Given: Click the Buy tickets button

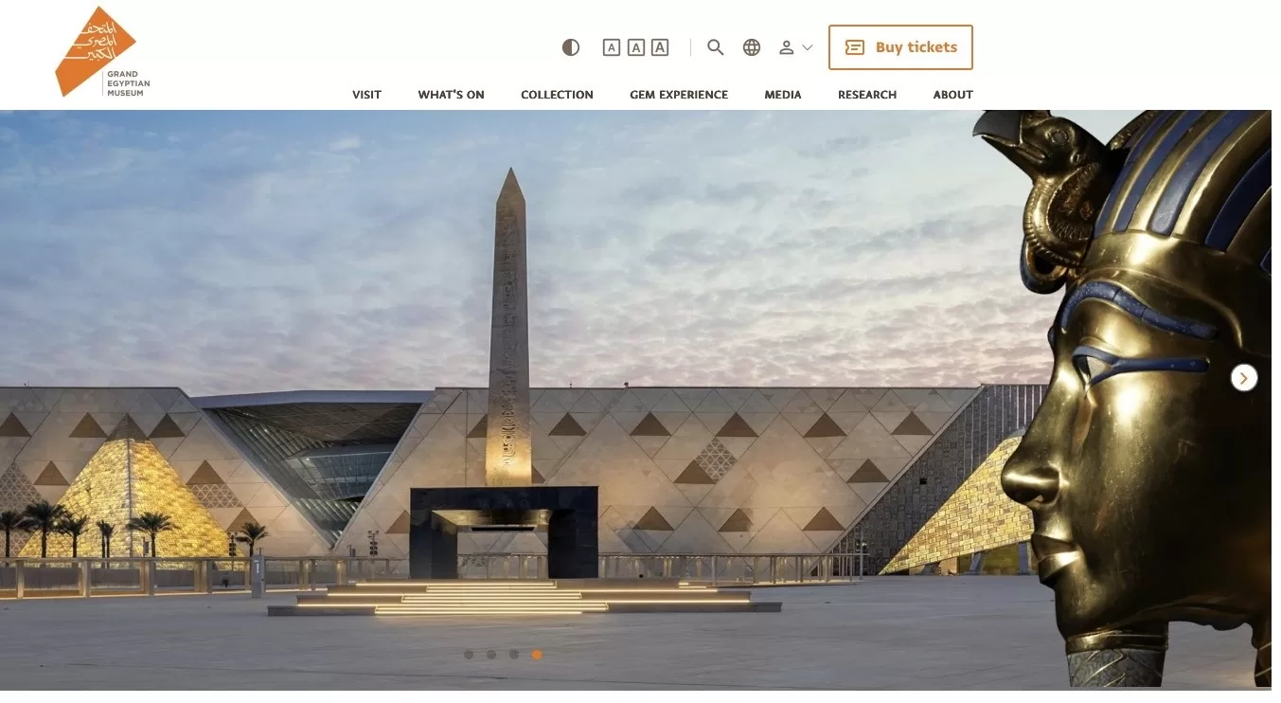Looking at the screenshot, I should [x=900, y=47].
